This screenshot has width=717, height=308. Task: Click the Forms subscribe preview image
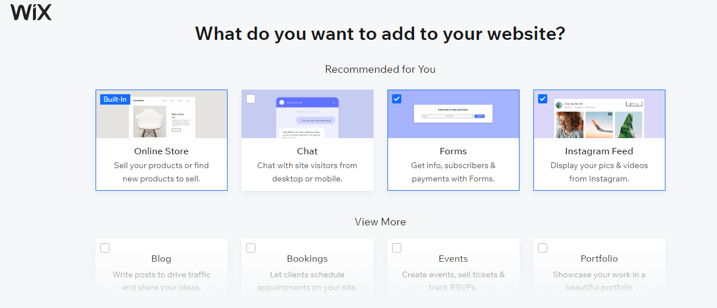453,113
